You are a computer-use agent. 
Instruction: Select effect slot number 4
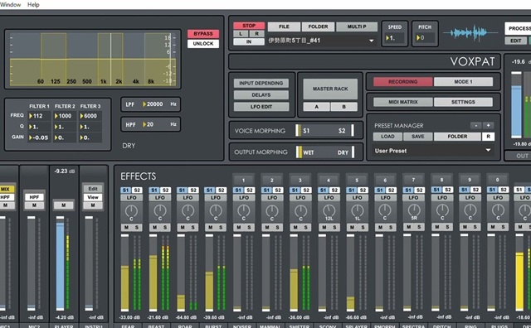pyautogui.click(x=329, y=181)
